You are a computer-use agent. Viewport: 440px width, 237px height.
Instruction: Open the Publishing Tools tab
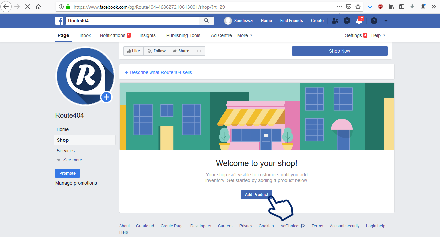coord(183,35)
